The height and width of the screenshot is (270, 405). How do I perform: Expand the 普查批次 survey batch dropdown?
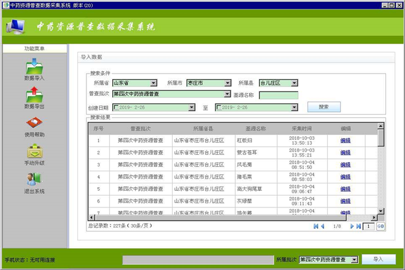pyautogui.click(x=227, y=94)
